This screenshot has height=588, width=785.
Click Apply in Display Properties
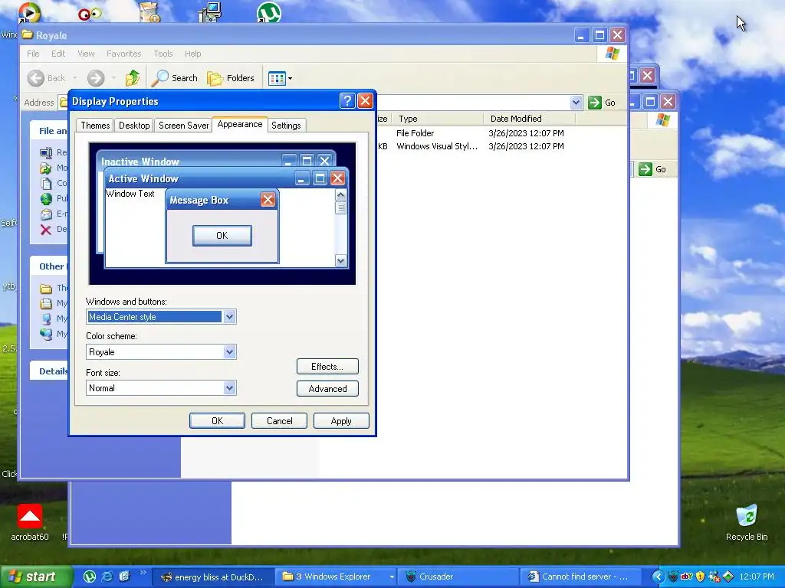pyautogui.click(x=341, y=421)
